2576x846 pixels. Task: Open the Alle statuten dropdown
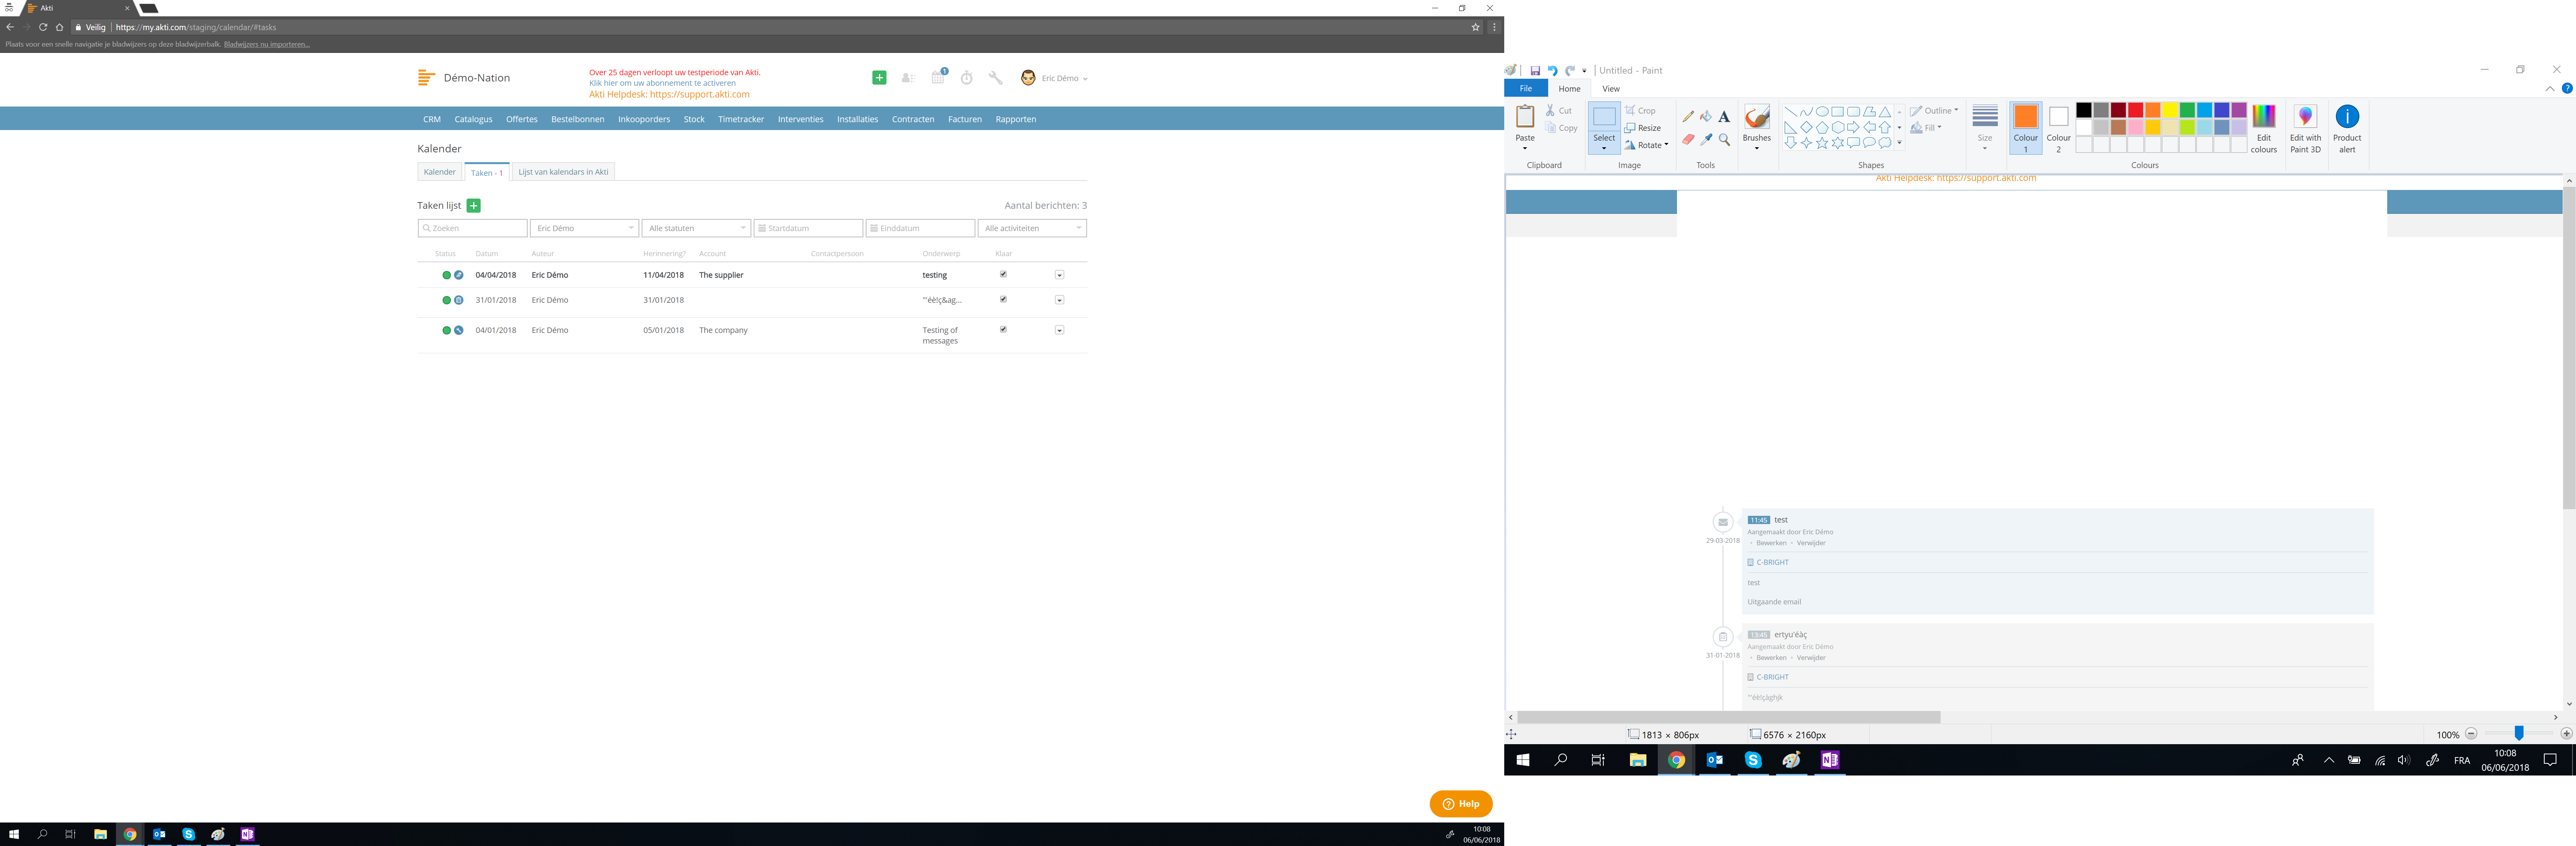click(x=696, y=228)
